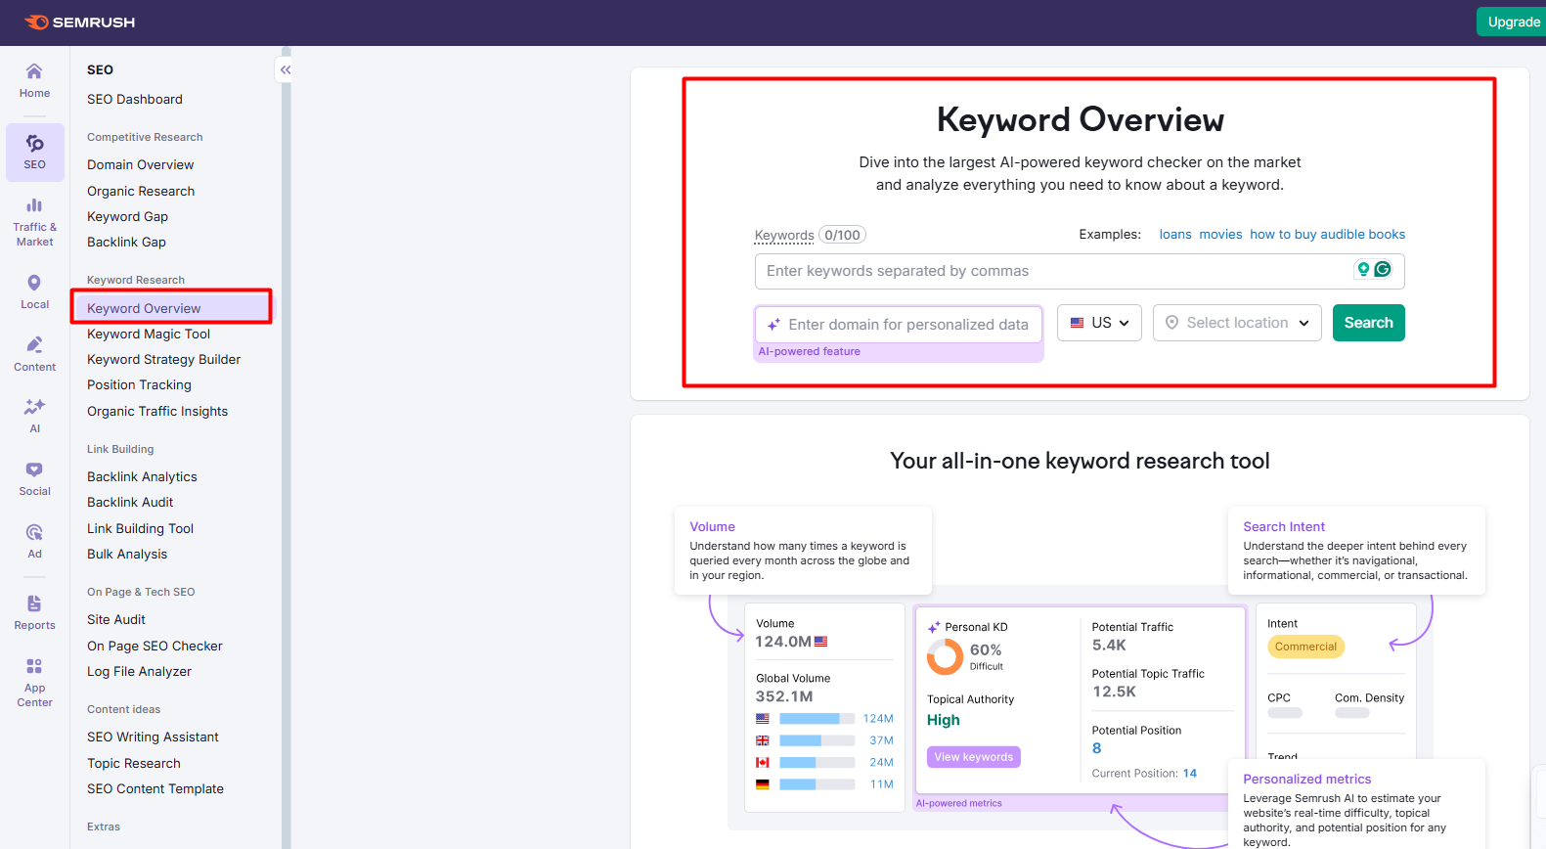Open SEO Dashboard

click(135, 99)
